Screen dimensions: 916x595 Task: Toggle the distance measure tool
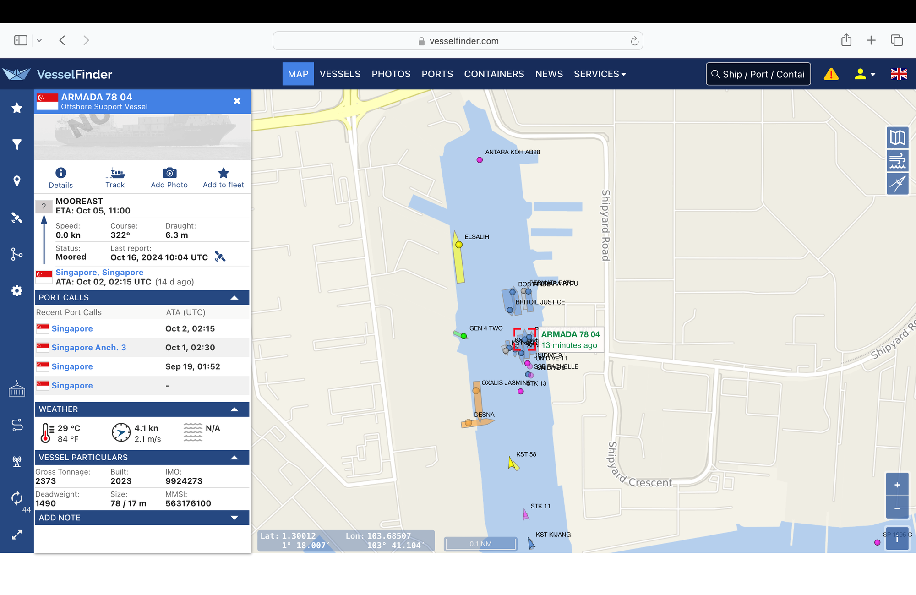(897, 184)
